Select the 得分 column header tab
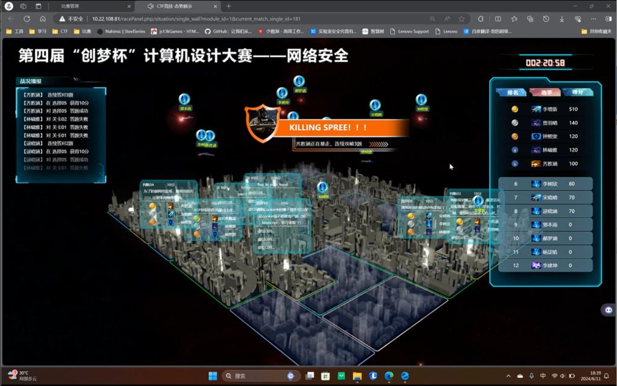The height and width of the screenshot is (386, 617). 577,92
